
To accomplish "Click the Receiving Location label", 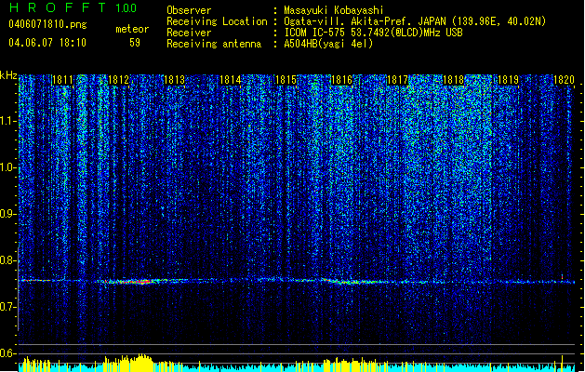I will pyautogui.click(x=217, y=21).
